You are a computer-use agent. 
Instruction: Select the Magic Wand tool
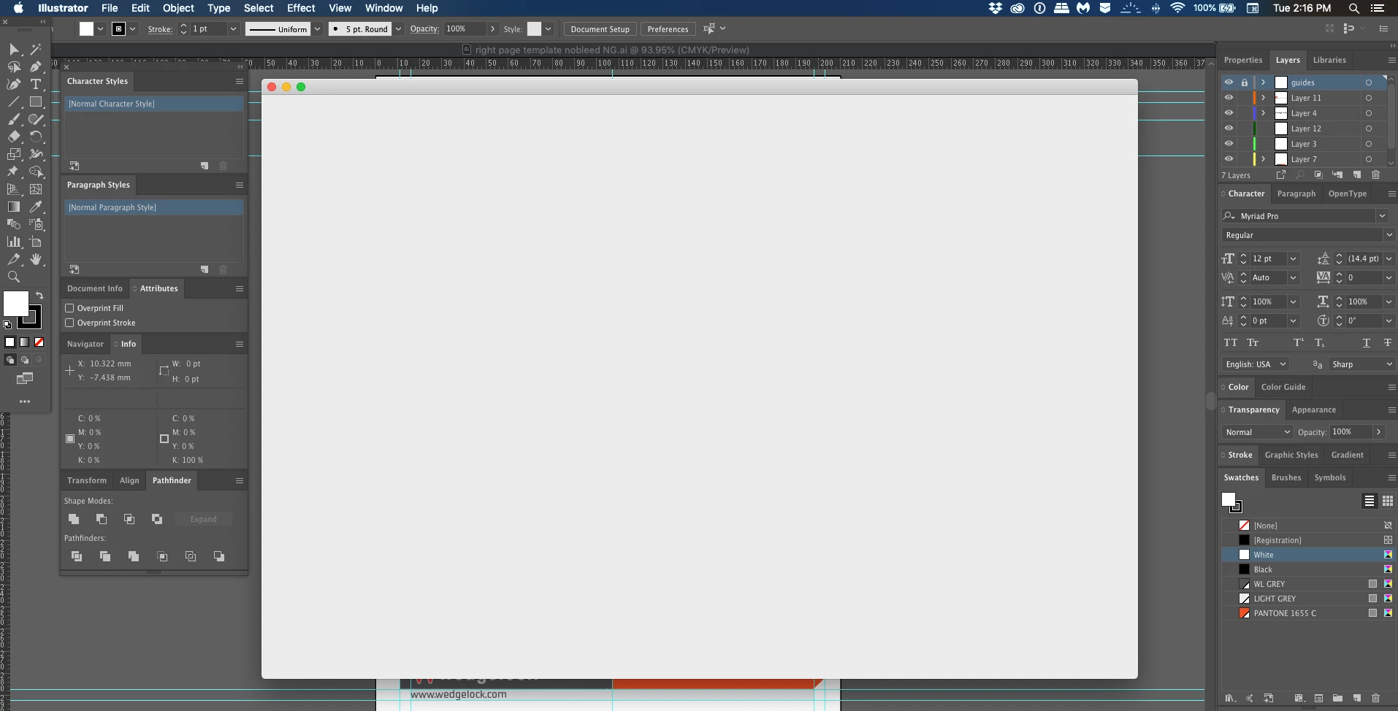pyautogui.click(x=36, y=49)
